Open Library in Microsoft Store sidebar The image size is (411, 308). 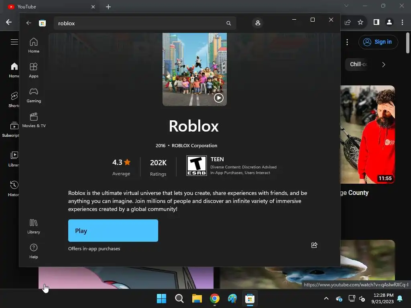click(34, 227)
